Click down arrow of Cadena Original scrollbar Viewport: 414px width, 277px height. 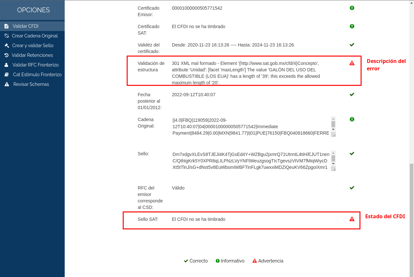[333, 129]
